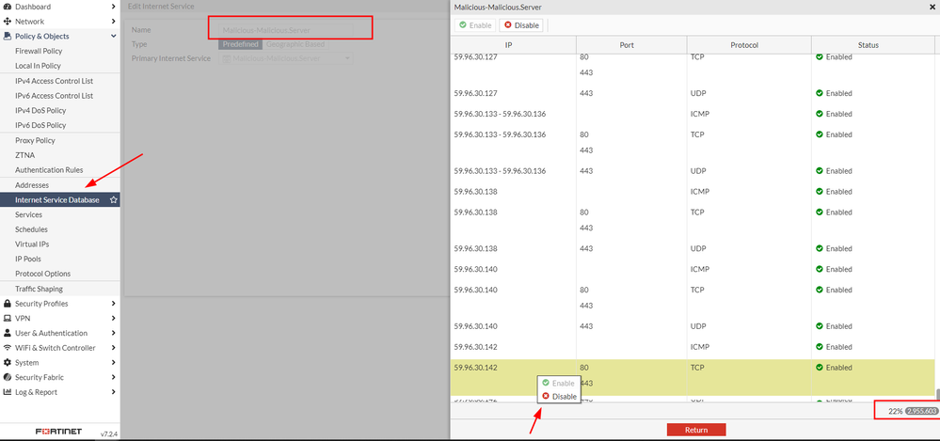Expand the WiFi & Switch Controller chevron
Screen dimensions: 940x441
tap(114, 348)
